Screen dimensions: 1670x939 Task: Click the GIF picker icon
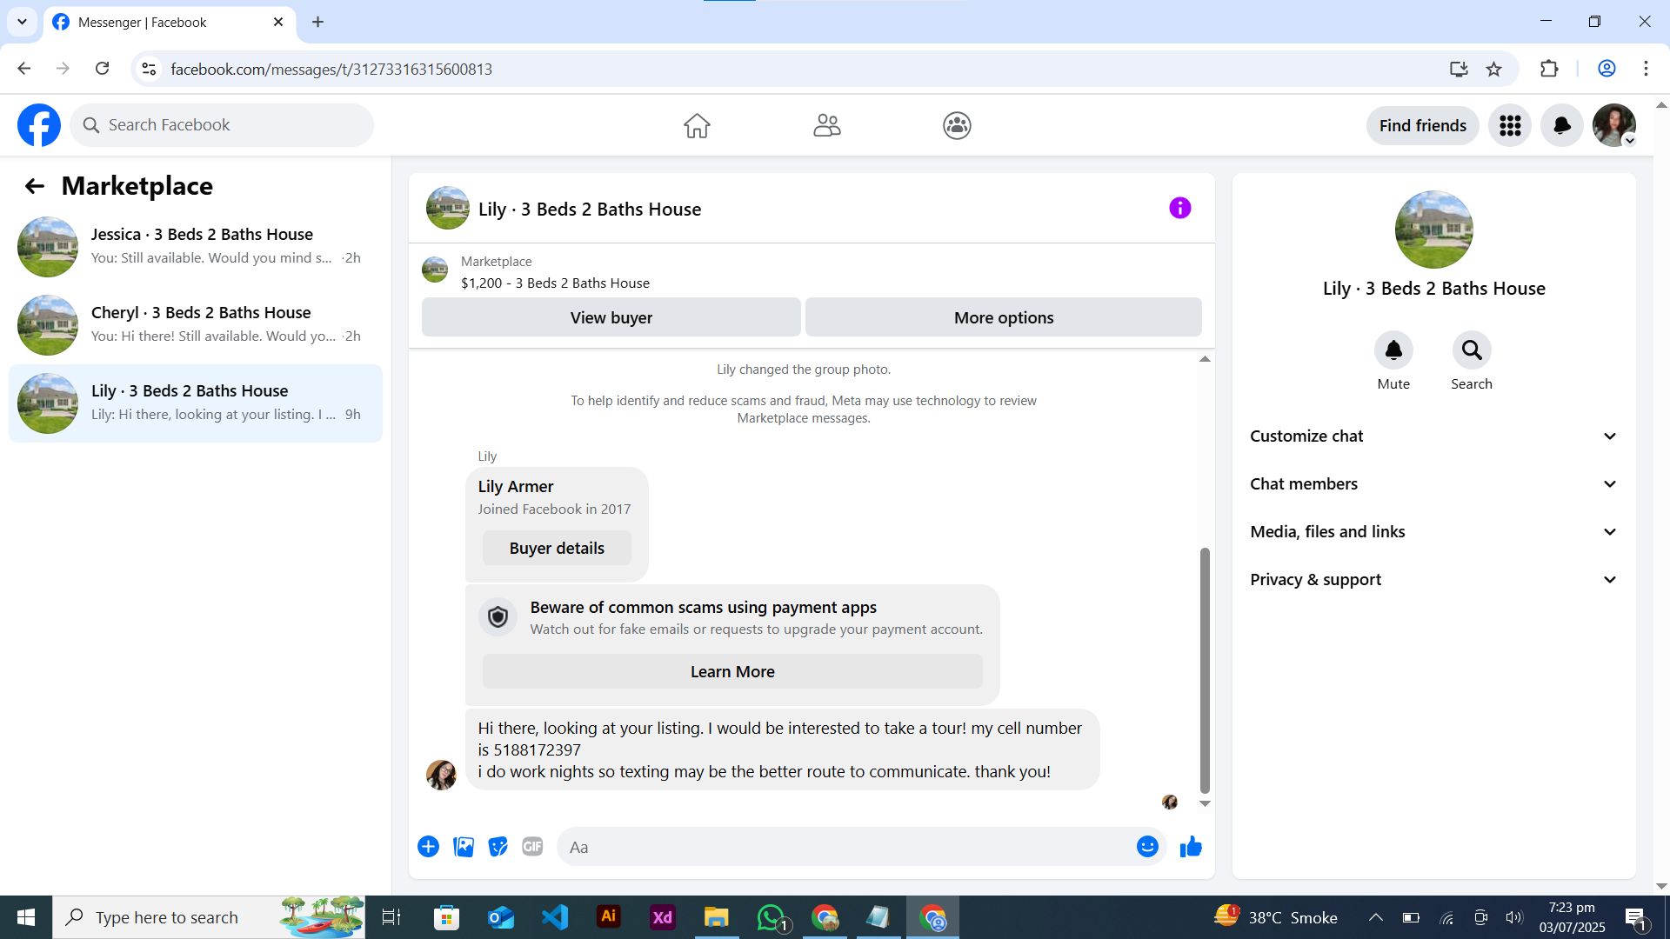click(x=532, y=847)
